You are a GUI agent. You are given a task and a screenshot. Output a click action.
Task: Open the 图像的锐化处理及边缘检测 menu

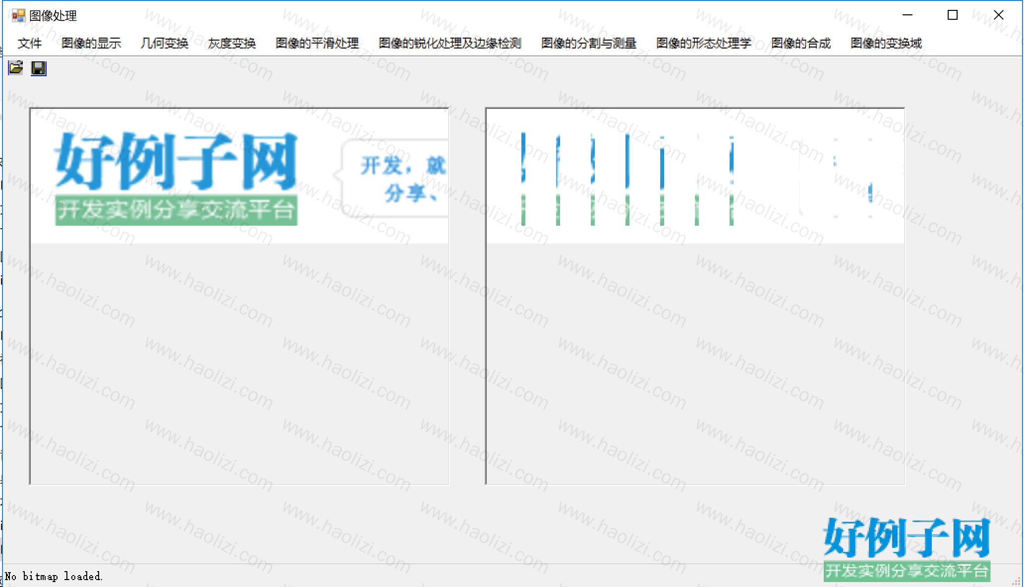[x=450, y=44]
